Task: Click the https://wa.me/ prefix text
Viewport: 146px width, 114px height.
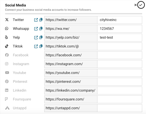Action: [x=58, y=29]
